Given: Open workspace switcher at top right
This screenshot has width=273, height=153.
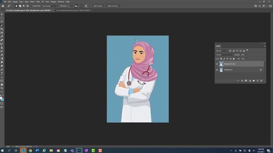Looking at the screenshot, I should point(264,6).
